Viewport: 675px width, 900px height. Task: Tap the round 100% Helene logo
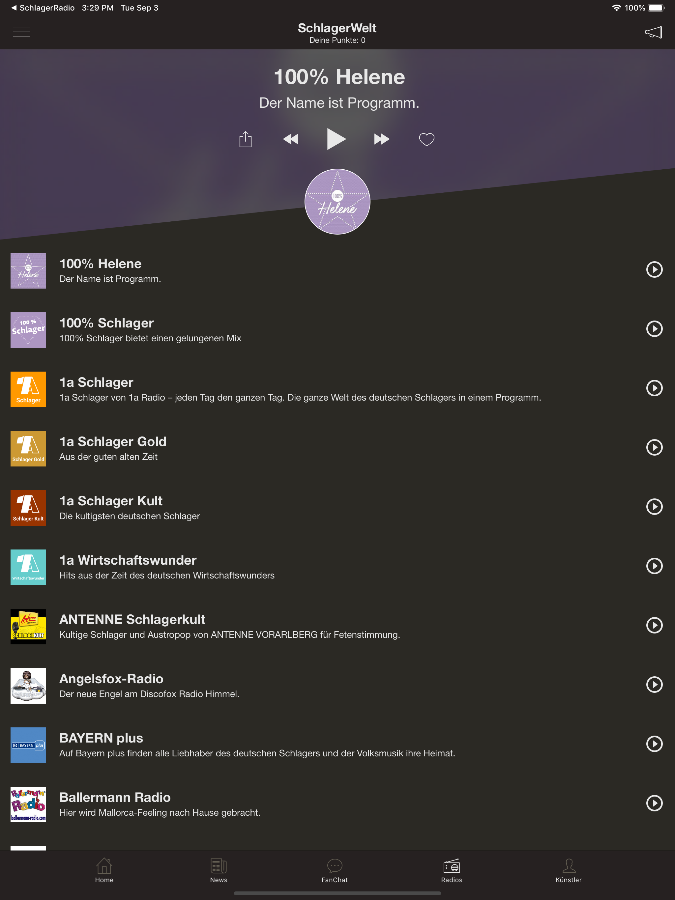(x=337, y=201)
